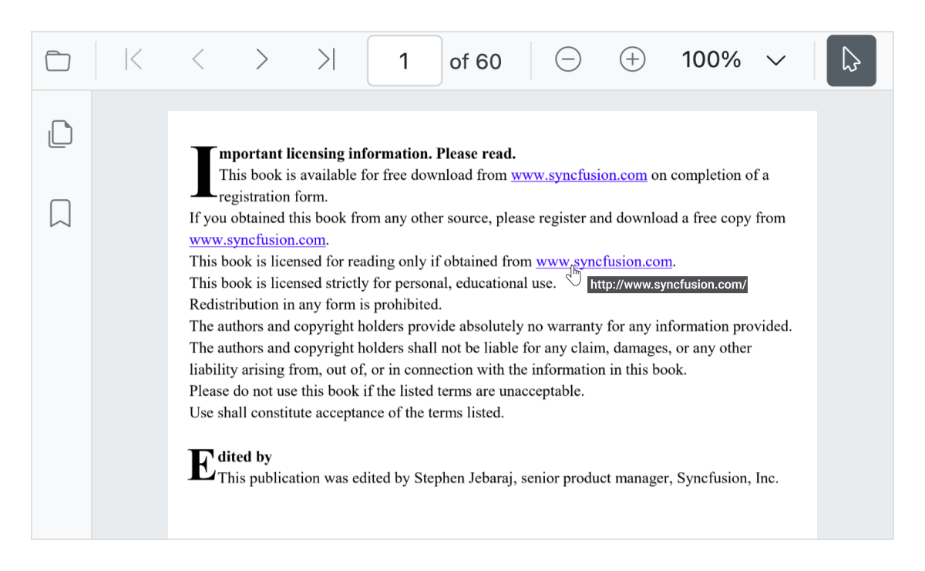
Task: Toggle the thumbnails sidebar visibility
Action: point(60,133)
